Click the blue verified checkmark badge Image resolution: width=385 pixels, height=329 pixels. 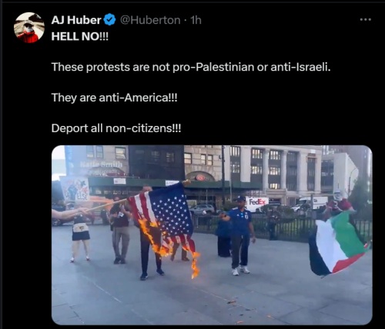(109, 20)
